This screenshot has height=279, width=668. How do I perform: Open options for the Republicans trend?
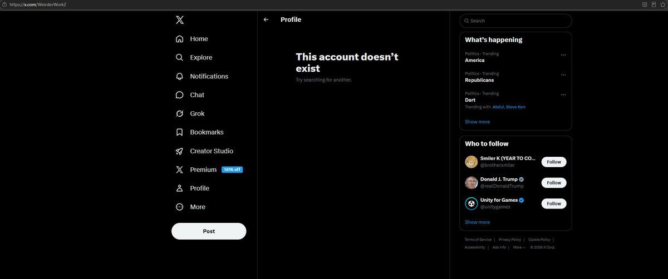(x=563, y=75)
